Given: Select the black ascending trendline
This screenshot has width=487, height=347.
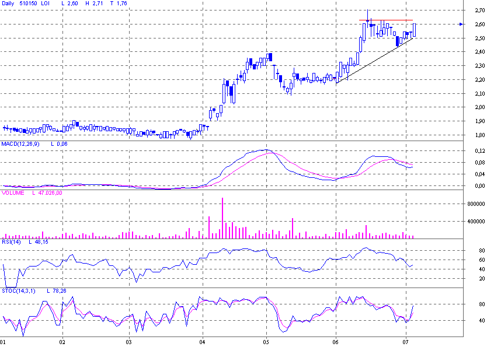Looking at the screenshot, I should click(374, 61).
